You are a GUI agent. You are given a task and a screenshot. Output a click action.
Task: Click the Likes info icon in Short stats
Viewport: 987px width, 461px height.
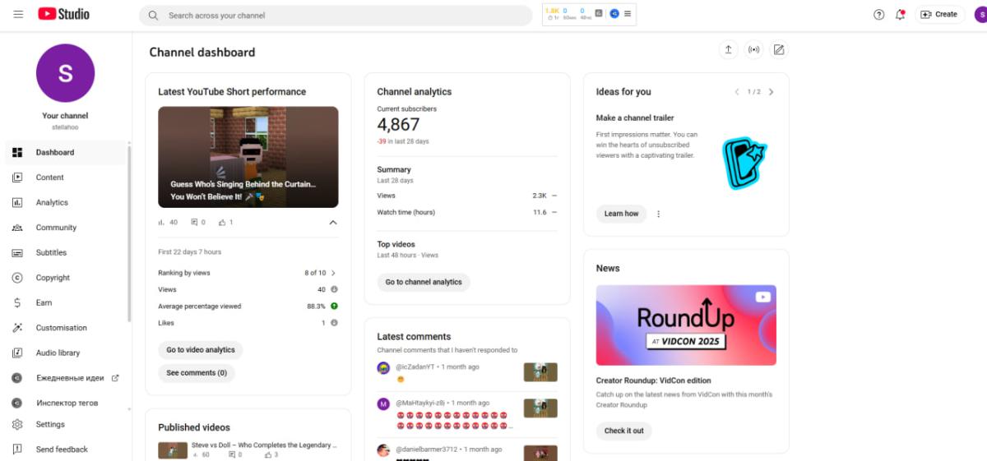click(x=334, y=323)
